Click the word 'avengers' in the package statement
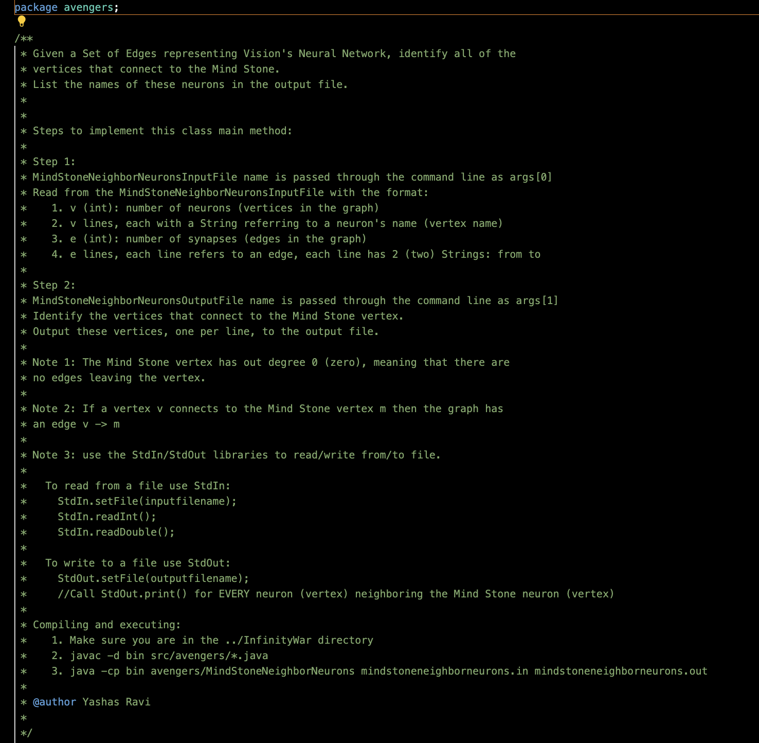Screen dimensions: 759x743 88,8
